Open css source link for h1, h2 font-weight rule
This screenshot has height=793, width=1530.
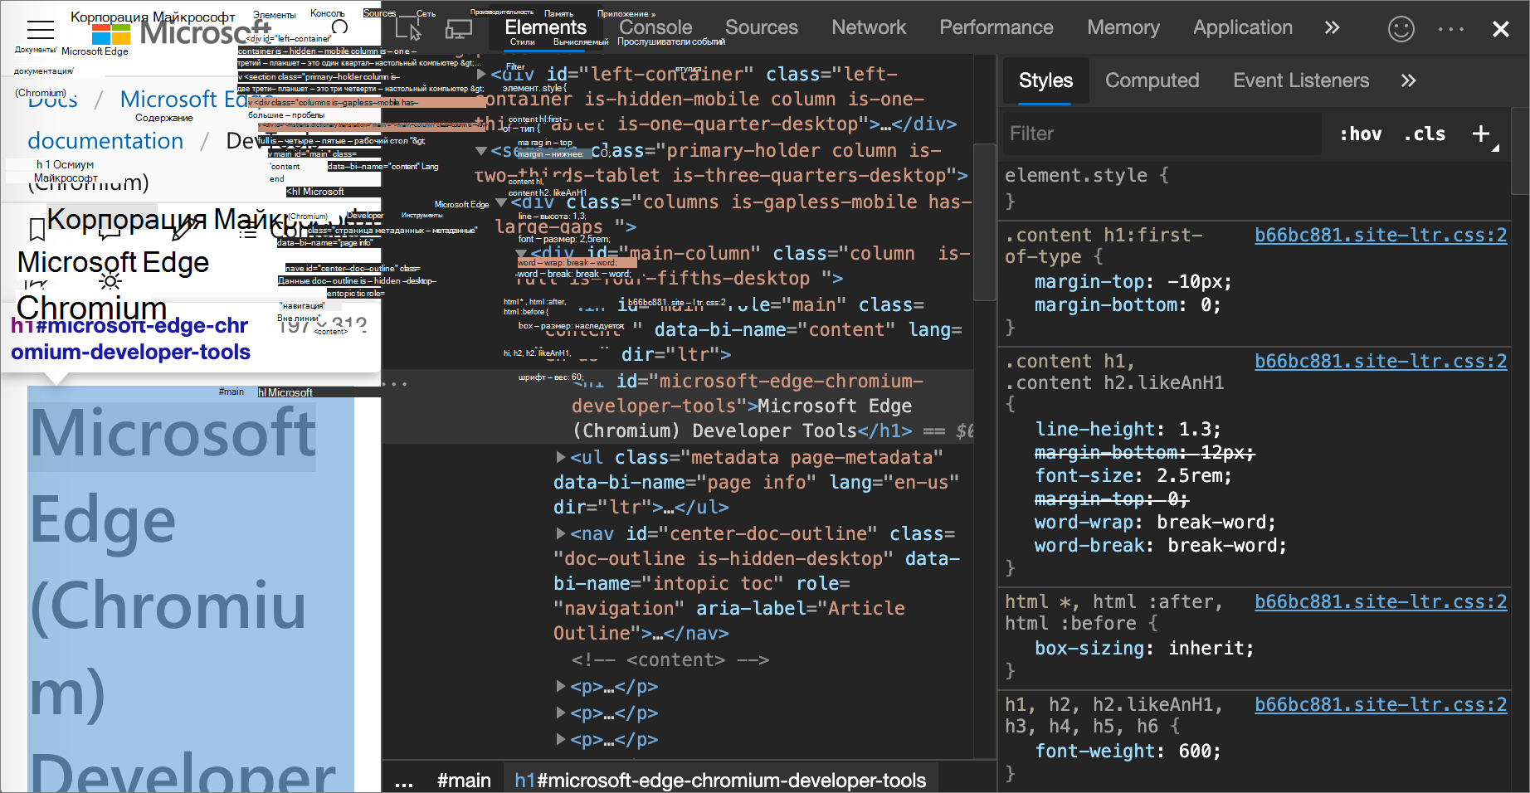(x=1381, y=704)
